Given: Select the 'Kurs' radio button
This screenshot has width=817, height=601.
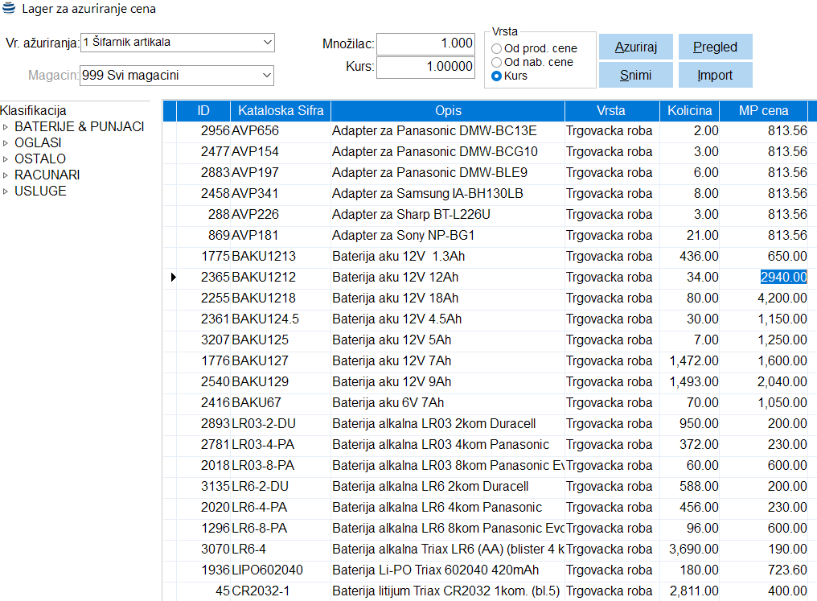Looking at the screenshot, I should 497,76.
